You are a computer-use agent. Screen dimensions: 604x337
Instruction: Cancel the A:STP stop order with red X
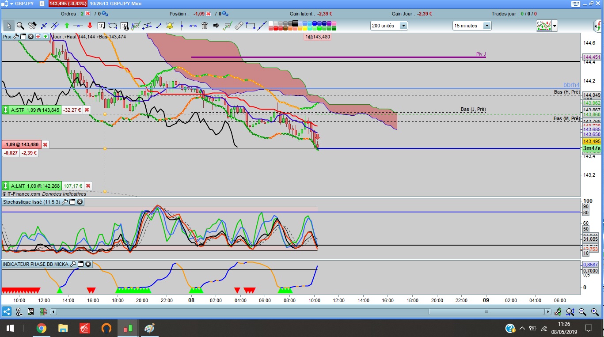[x=87, y=110]
